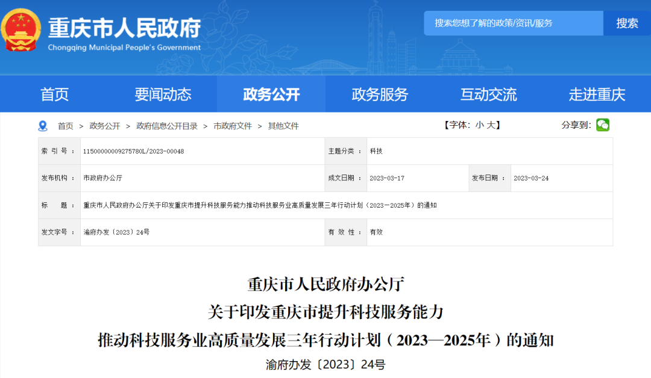Click 首页 in the breadcrumb

pyautogui.click(x=66, y=126)
